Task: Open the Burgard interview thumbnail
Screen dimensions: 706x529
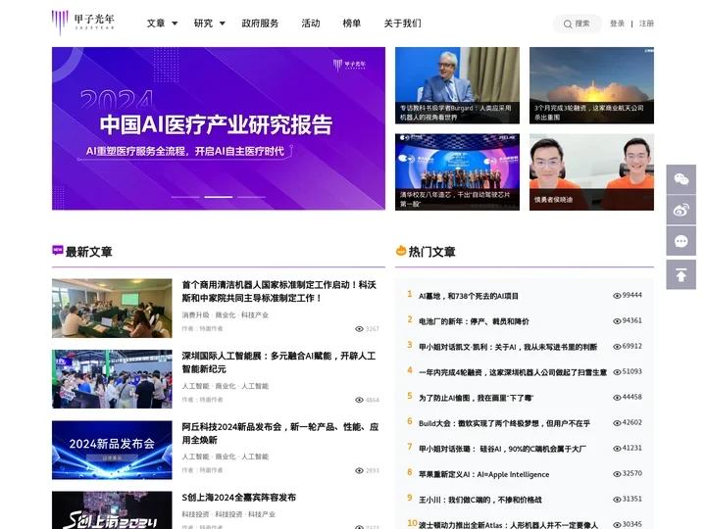Action: 457,85
